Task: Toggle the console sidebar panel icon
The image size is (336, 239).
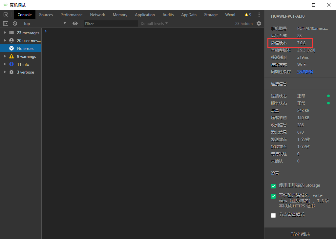Action: 6,23
